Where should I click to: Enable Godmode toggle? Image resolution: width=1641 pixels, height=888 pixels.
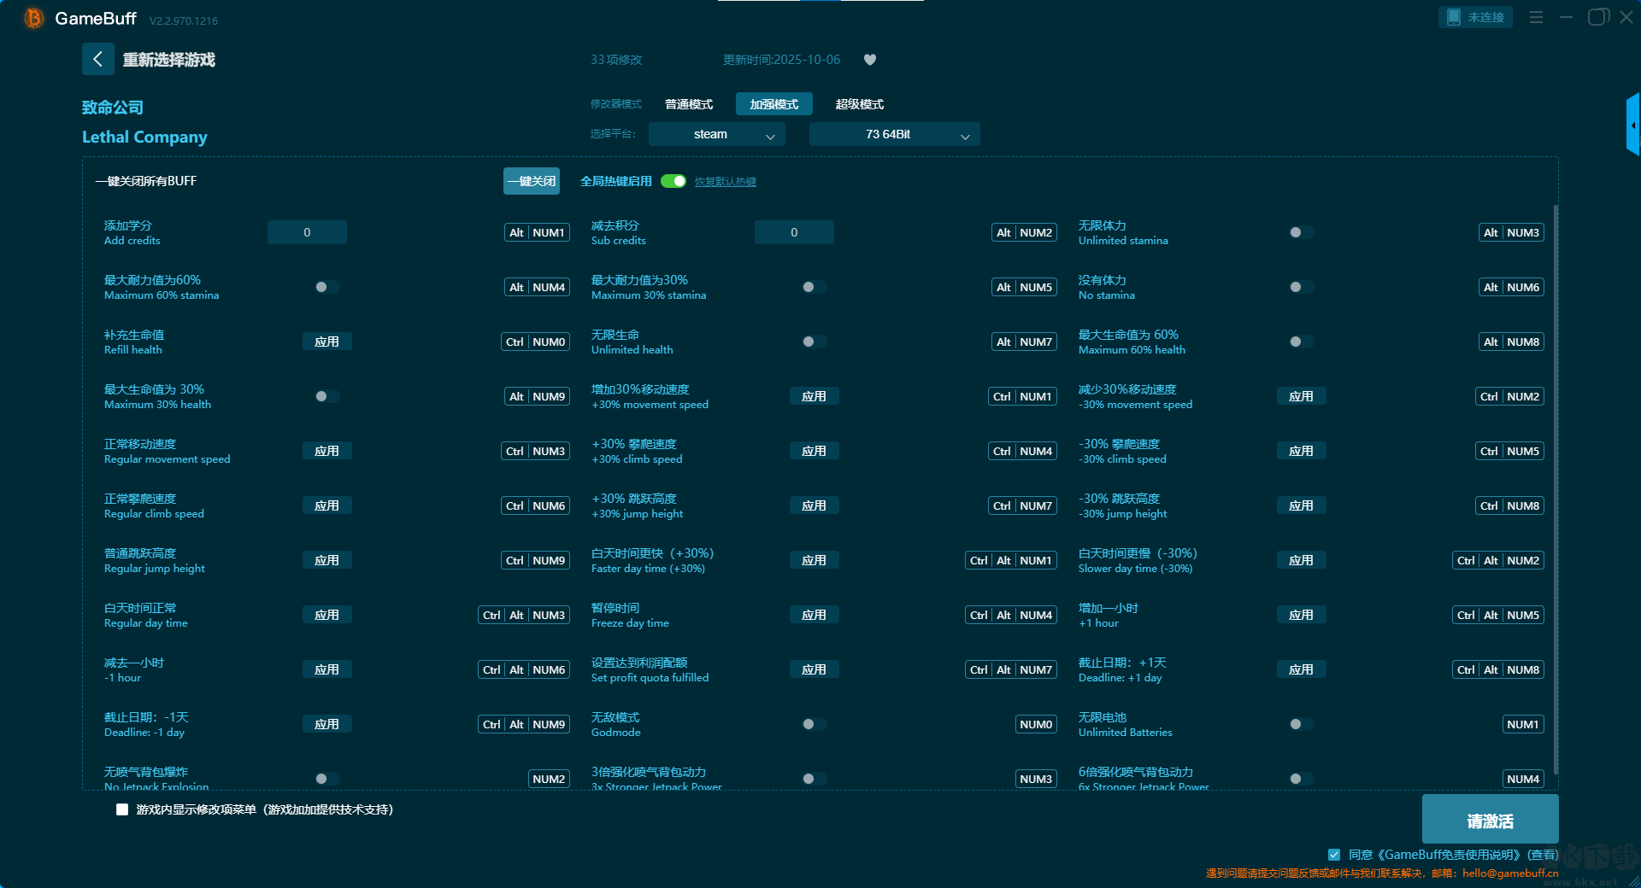[x=815, y=724]
